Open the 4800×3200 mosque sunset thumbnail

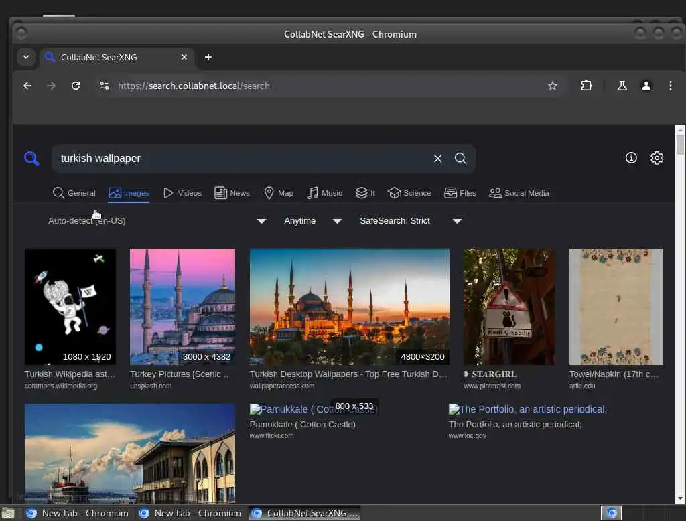click(349, 307)
